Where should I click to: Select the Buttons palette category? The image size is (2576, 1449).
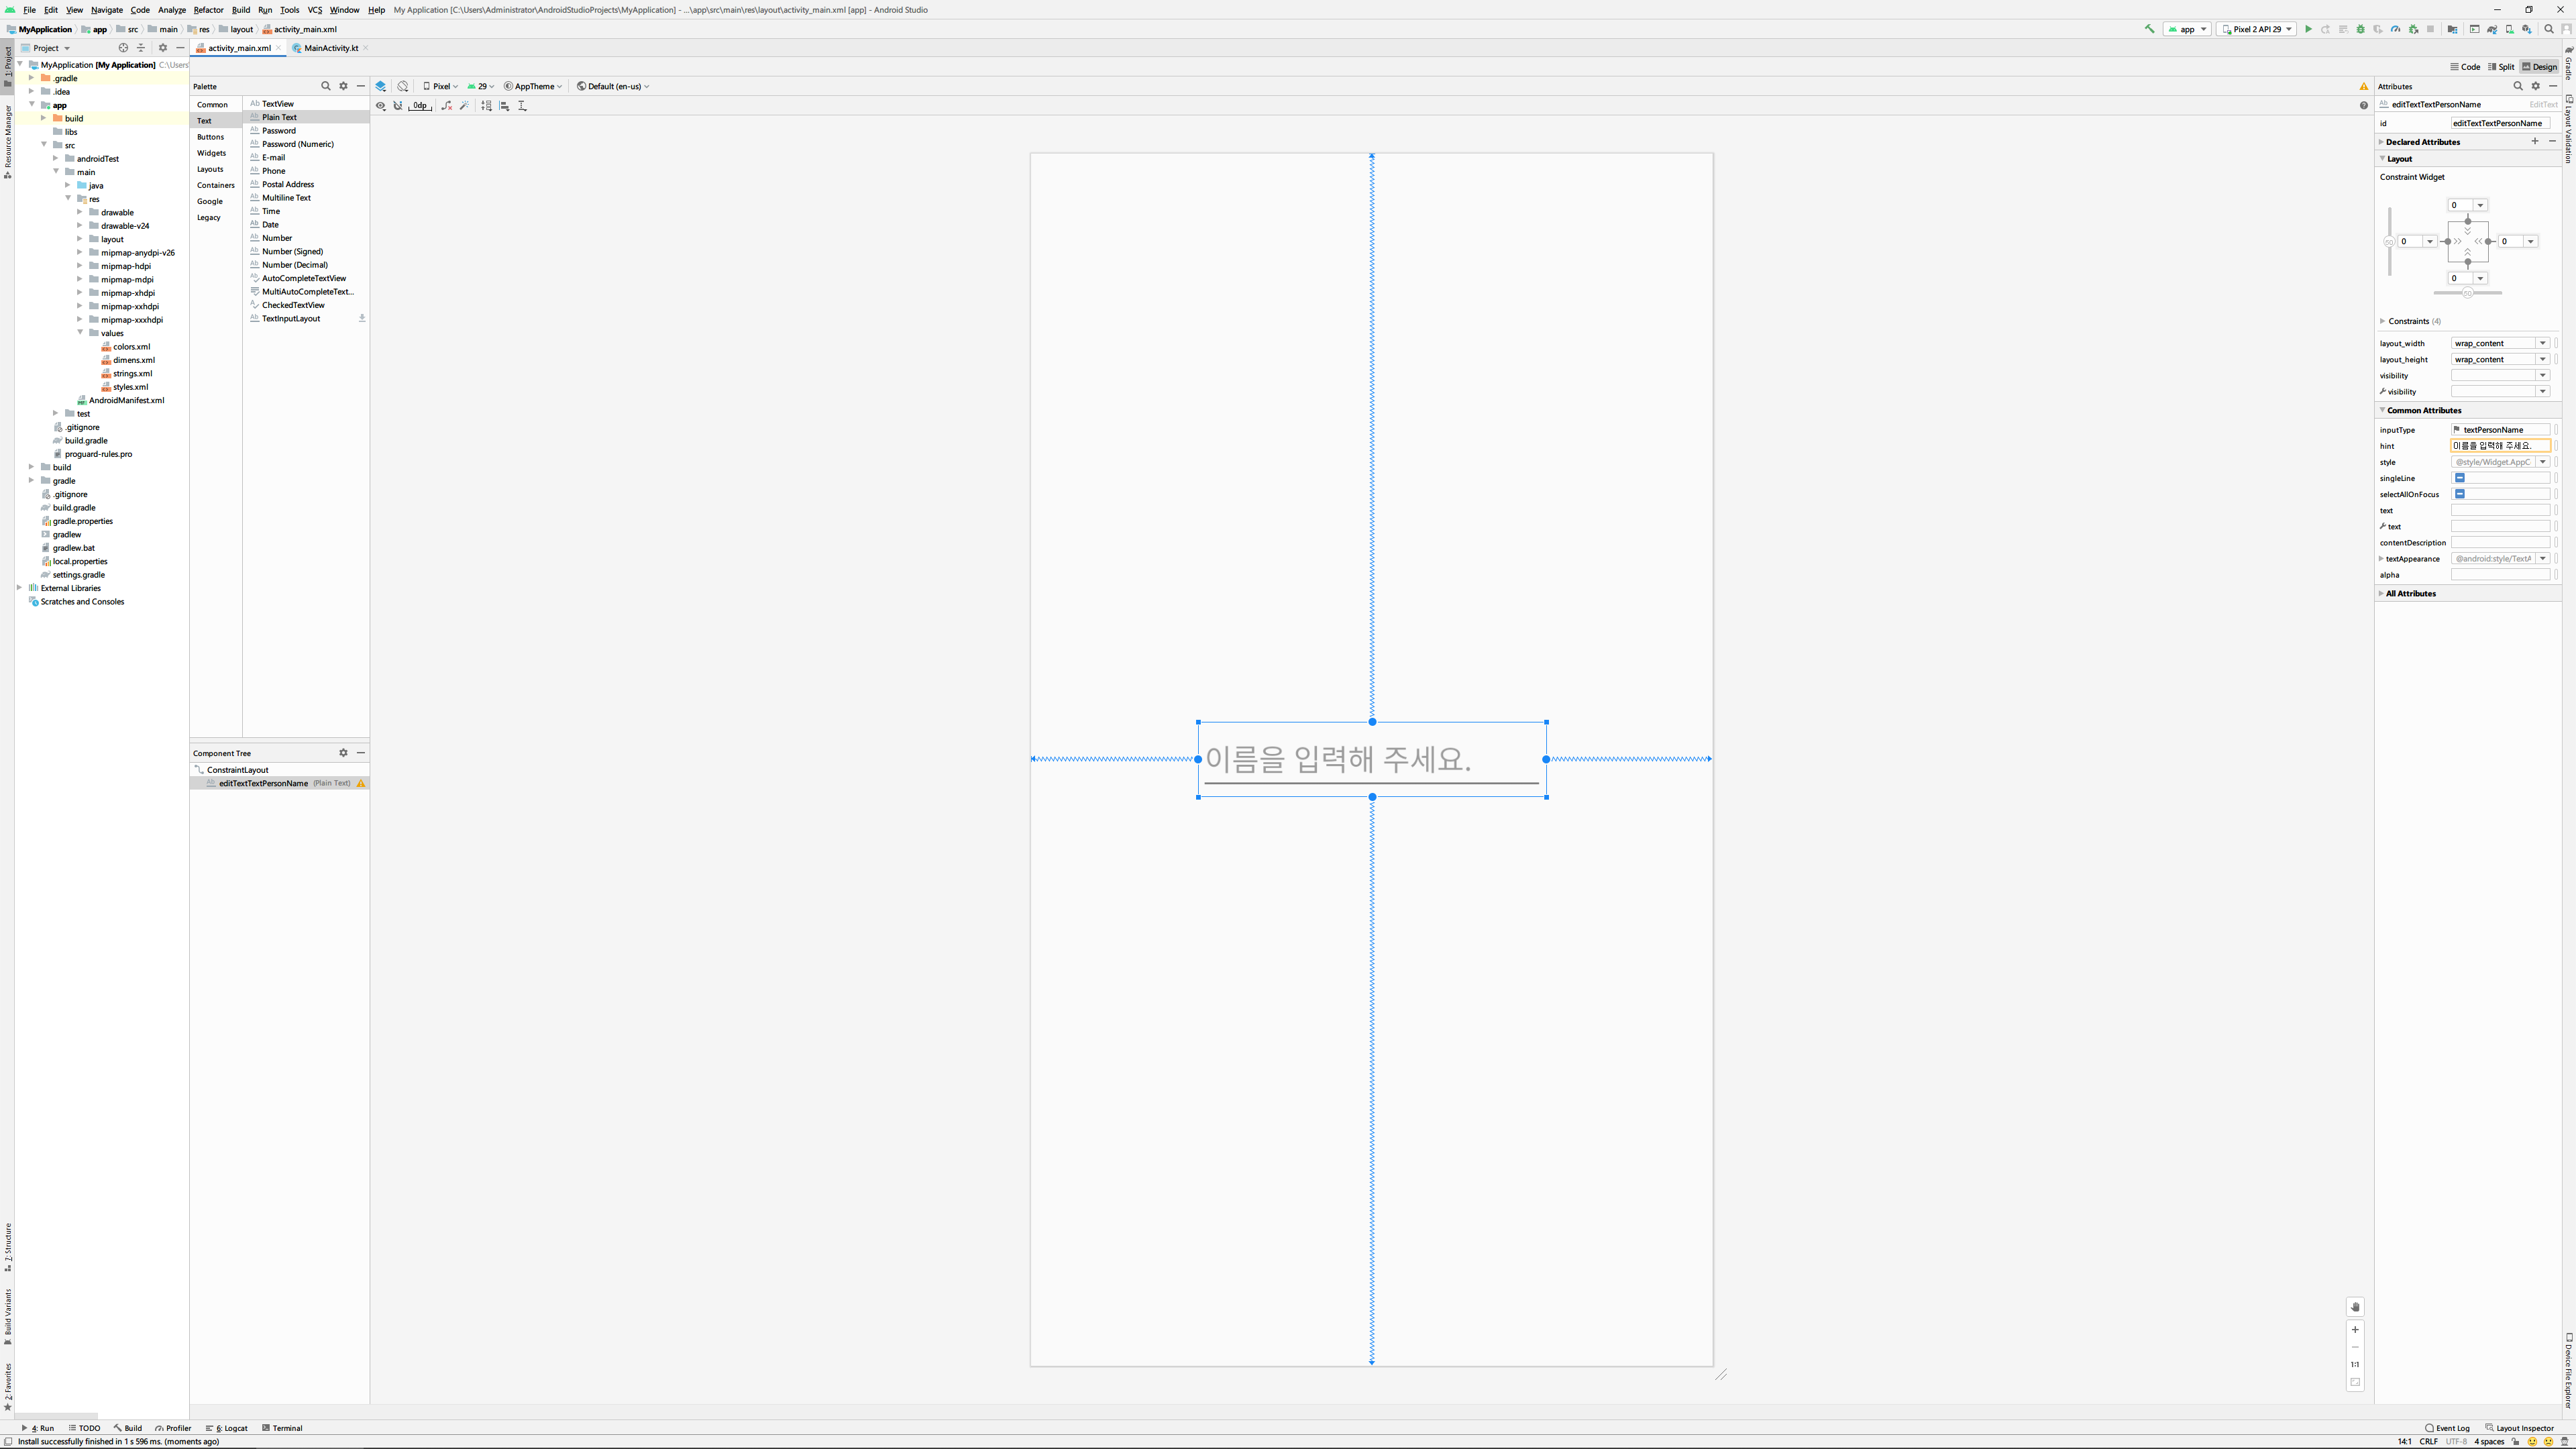point(210,137)
